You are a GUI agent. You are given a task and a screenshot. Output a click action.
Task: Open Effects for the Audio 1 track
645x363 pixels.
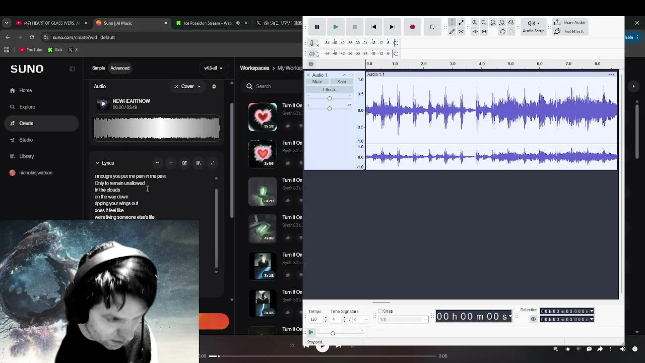pos(329,90)
